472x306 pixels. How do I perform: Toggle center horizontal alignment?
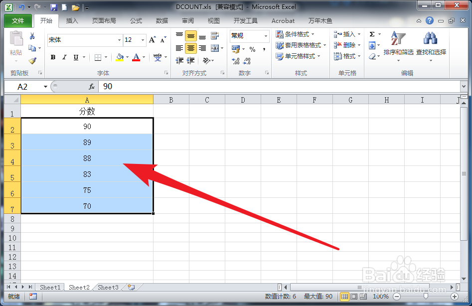(x=190, y=48)
